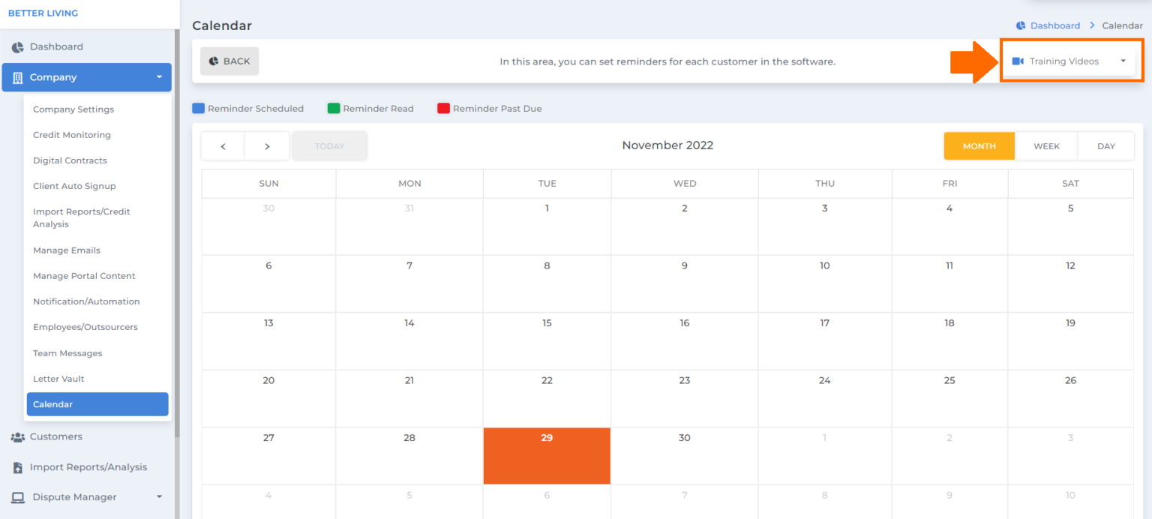1152x519 pixels.
Task: Switch the calendar to WEEK view
Action: coord(1046,145)
